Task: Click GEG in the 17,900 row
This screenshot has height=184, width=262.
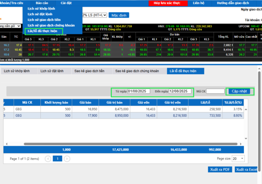Action: pyautogui.click(x=27, y=115)
